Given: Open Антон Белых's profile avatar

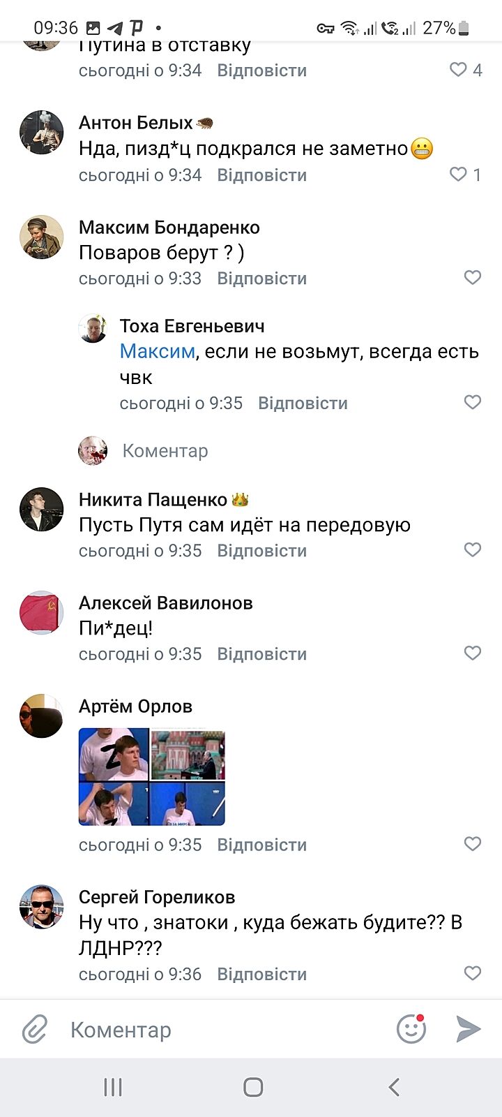Looking at the screenshot, I should 42,132.
